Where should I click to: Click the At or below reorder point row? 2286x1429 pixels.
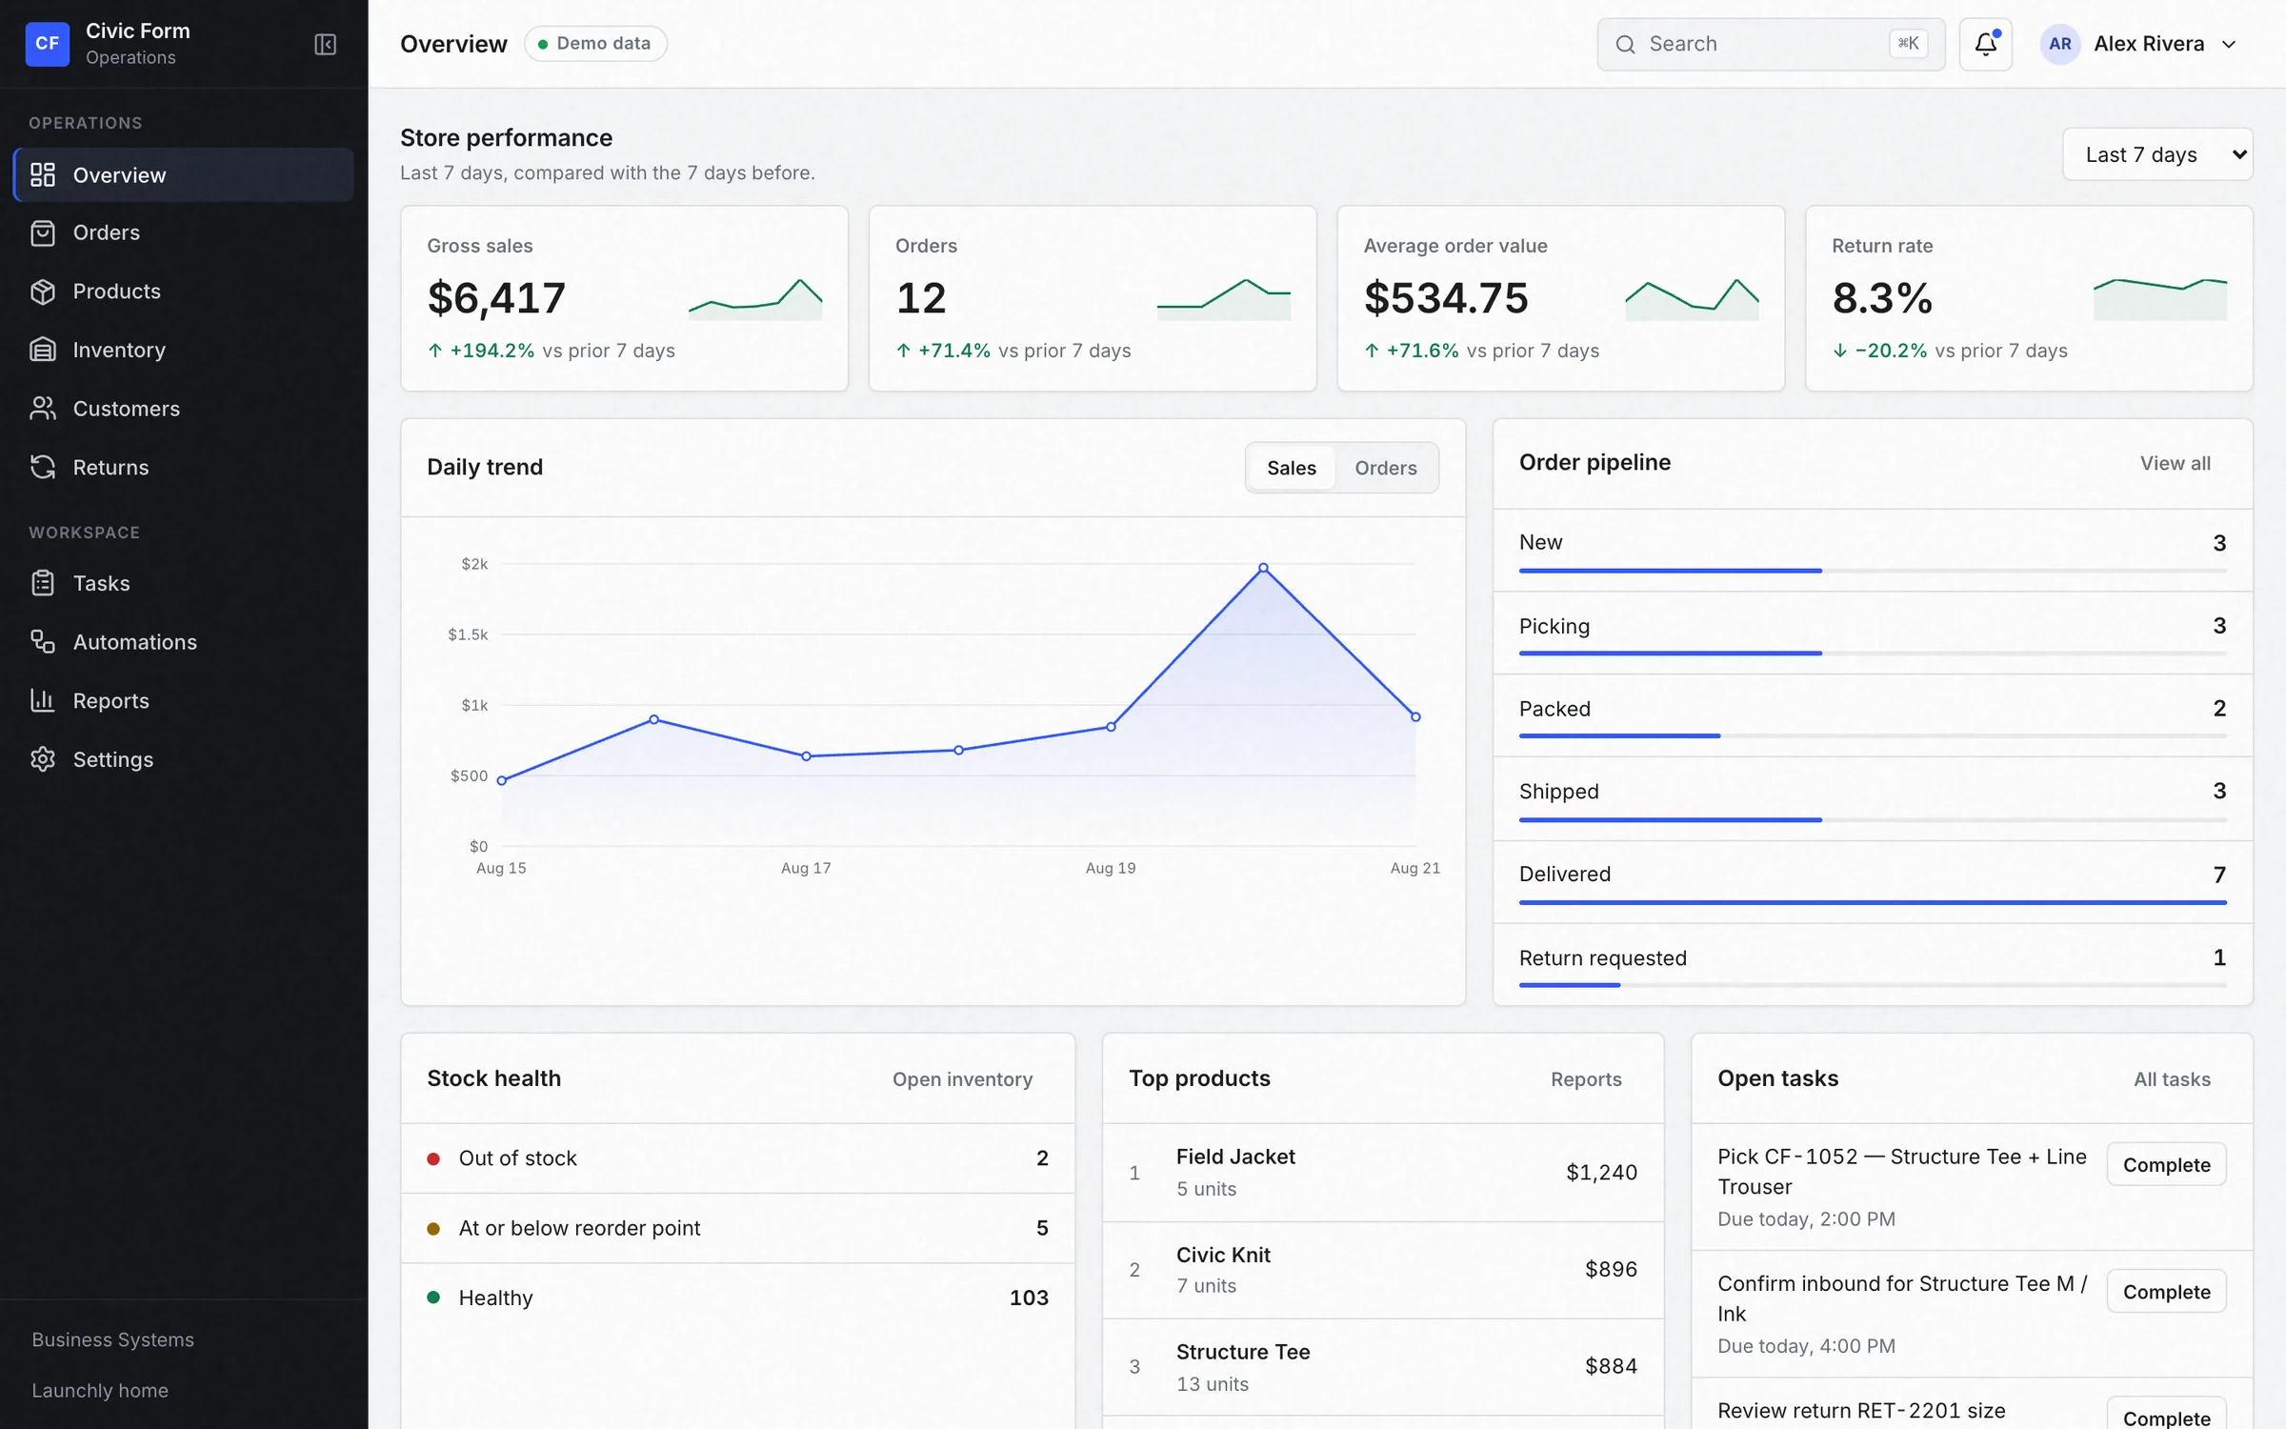click(738, 1228)
